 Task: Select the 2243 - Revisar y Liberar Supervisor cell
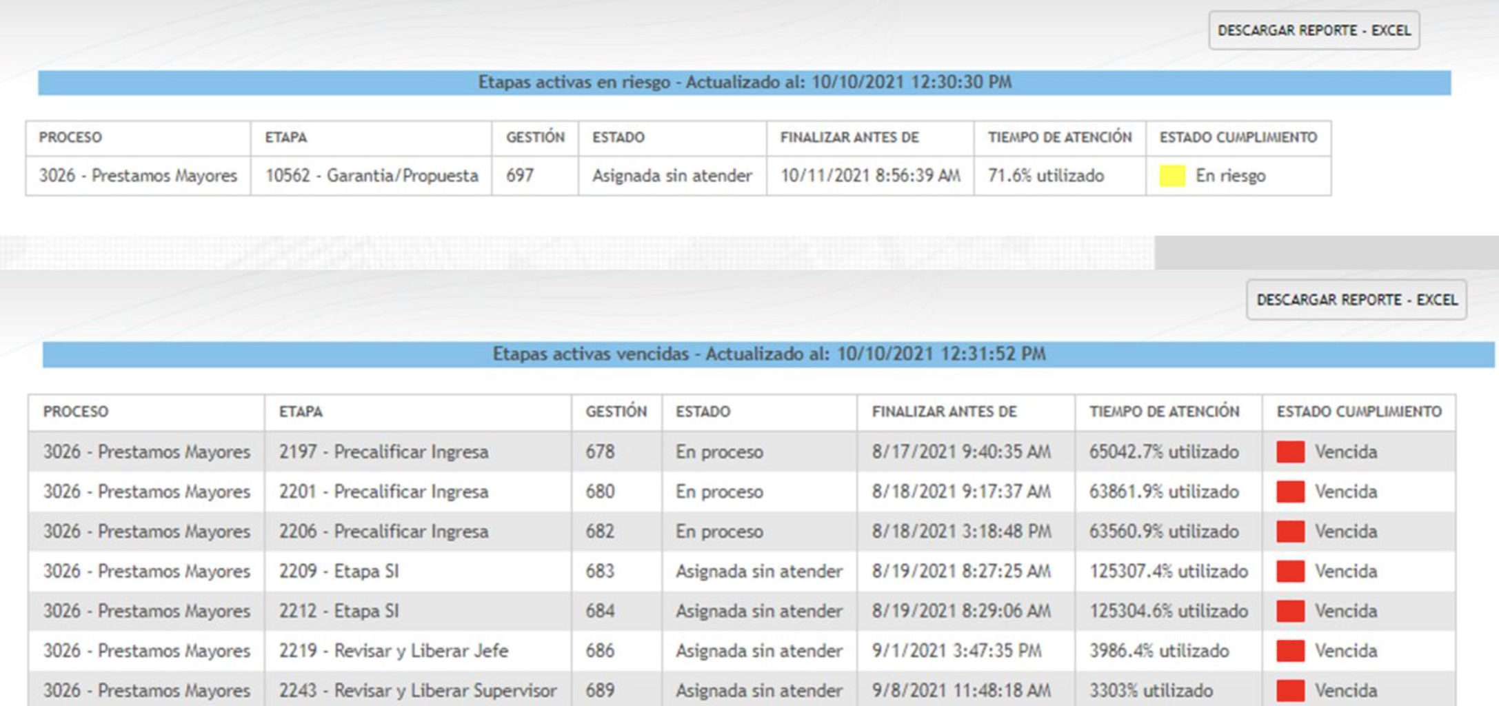[417, 691]
